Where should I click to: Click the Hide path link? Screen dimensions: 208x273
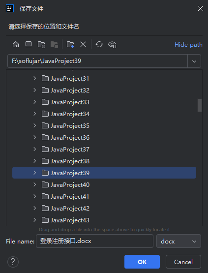click(188, 45)
